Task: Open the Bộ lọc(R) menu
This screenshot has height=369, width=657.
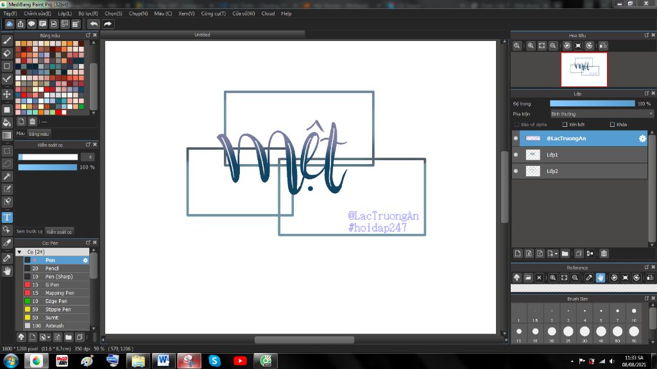Action: pos(88,13)
